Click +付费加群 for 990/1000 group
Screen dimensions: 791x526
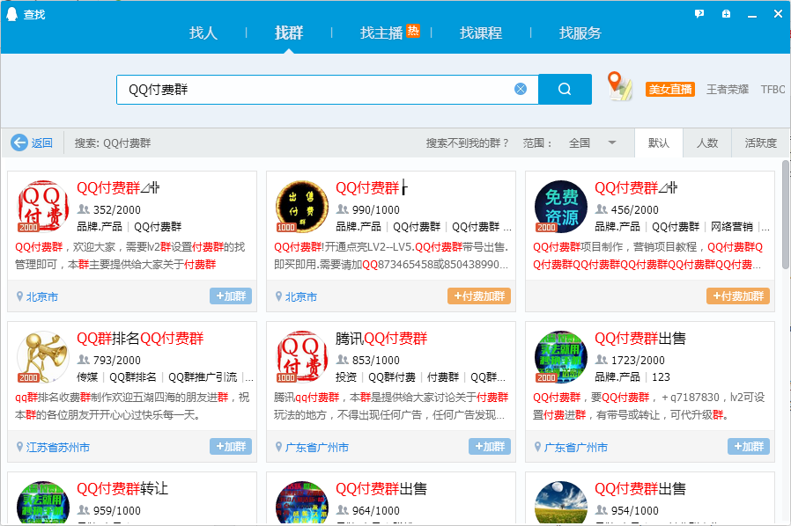click(x=479, y=296)
